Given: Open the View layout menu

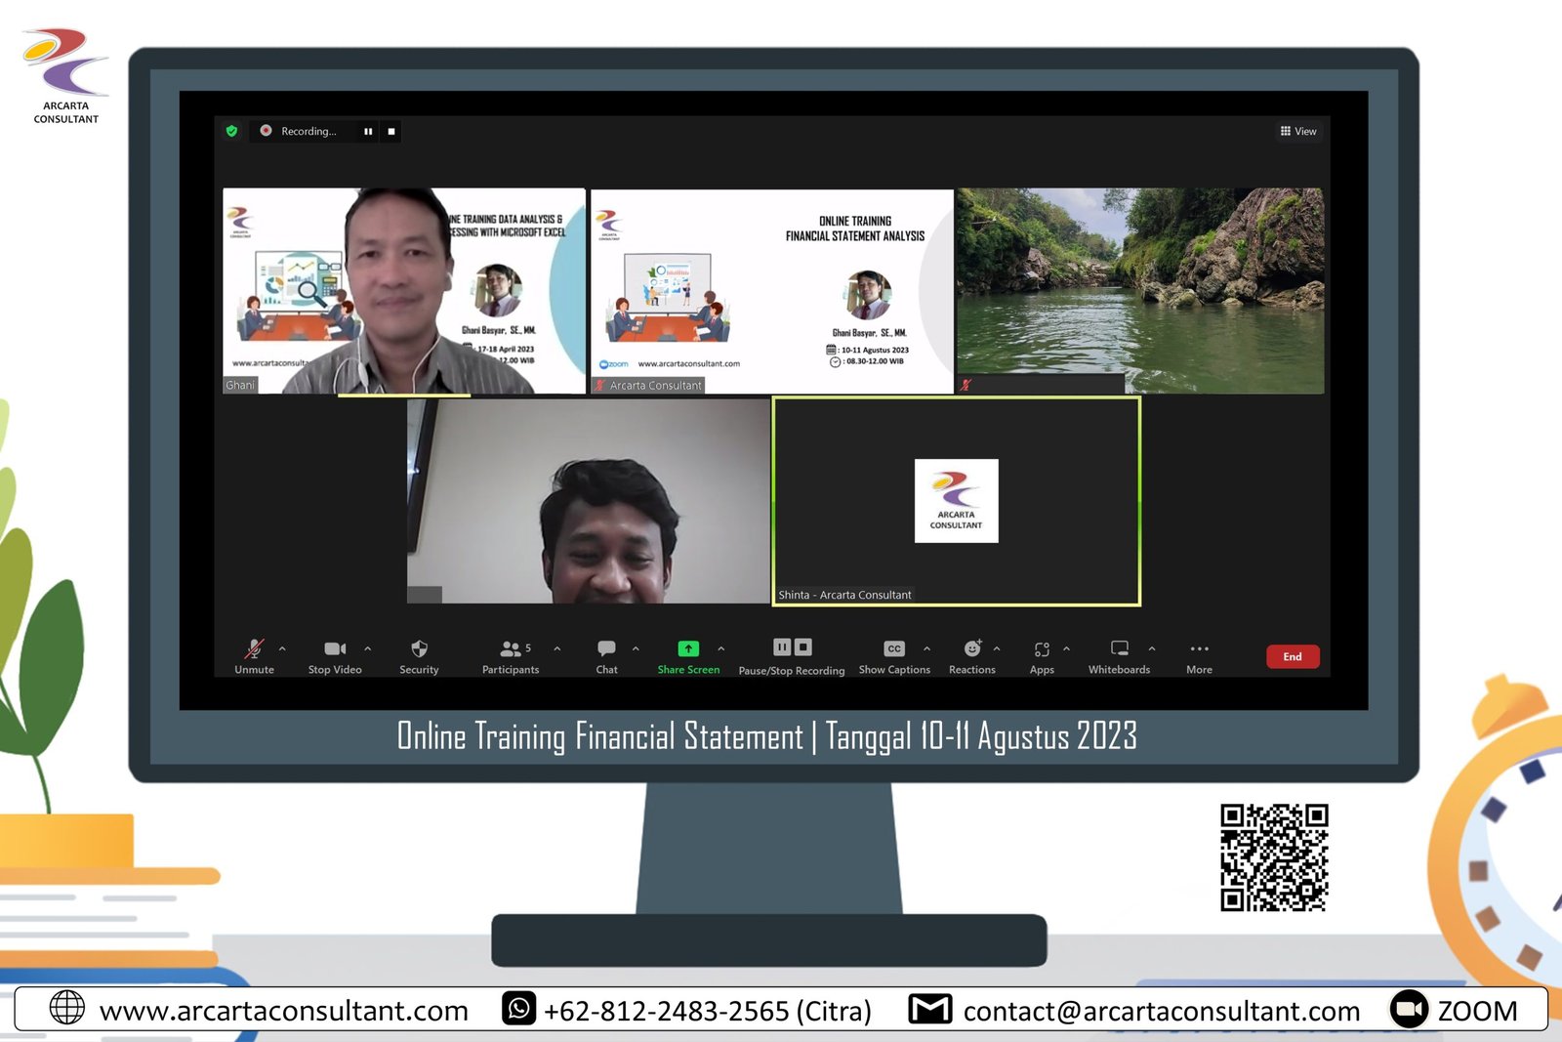Looking at the screenshot, I should coord(1298,131).
